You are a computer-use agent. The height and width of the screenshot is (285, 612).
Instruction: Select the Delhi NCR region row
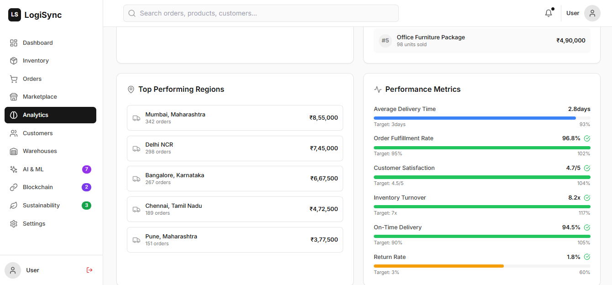tap(235, 148)
